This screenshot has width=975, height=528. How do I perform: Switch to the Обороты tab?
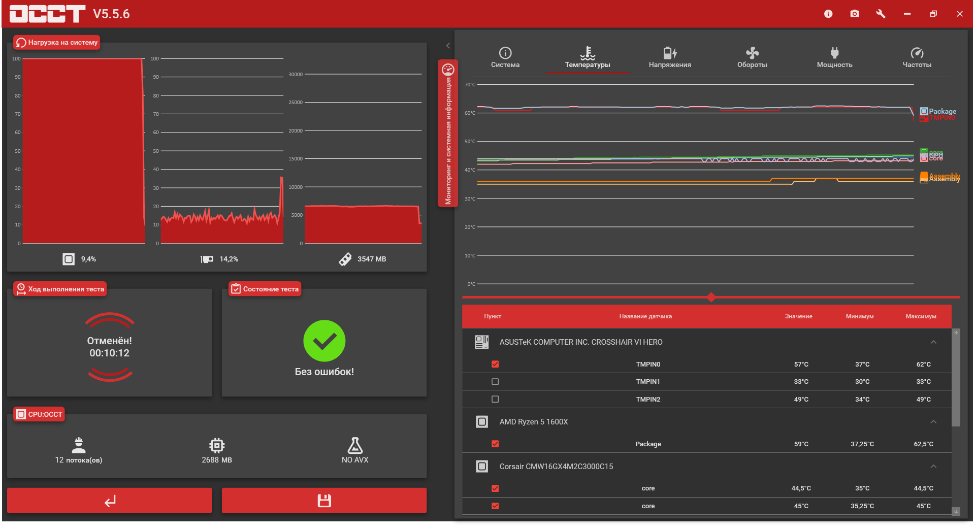(752, 58)
